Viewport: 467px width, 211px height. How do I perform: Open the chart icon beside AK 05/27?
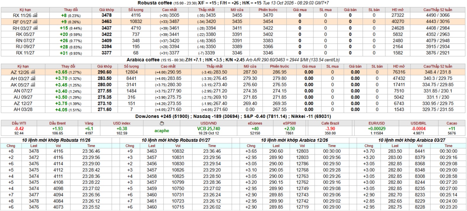[33, 85]
